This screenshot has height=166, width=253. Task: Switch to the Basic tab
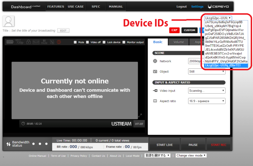[x=158, y=42]
